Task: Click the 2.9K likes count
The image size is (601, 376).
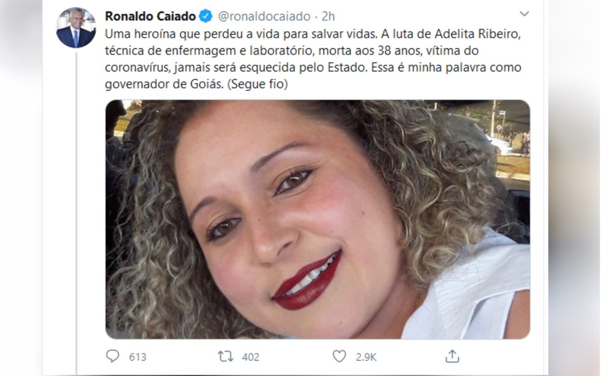Action: pyautogui.click(x=366, y=357)
